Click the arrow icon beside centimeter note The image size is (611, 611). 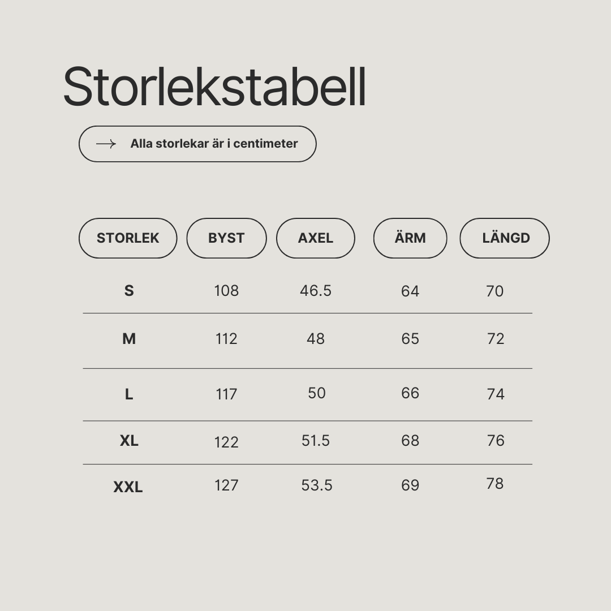pos(106,144)
